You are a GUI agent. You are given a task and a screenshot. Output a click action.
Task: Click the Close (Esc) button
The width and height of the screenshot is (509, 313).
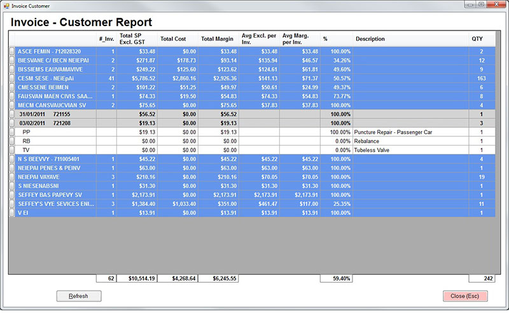coord(465,296)
